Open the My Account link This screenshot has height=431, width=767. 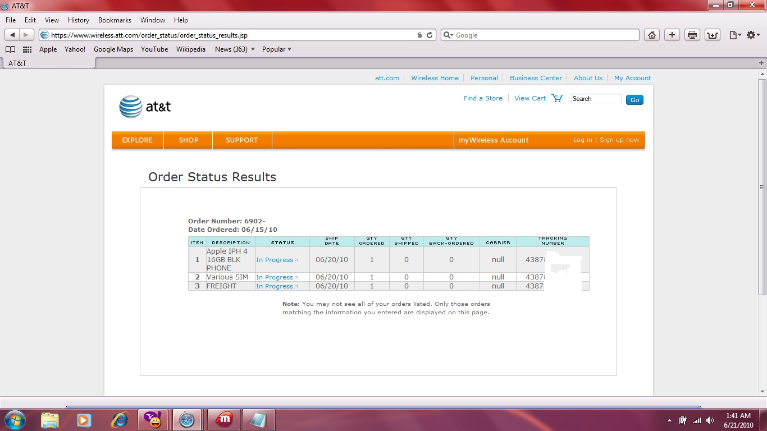(632, 78)
